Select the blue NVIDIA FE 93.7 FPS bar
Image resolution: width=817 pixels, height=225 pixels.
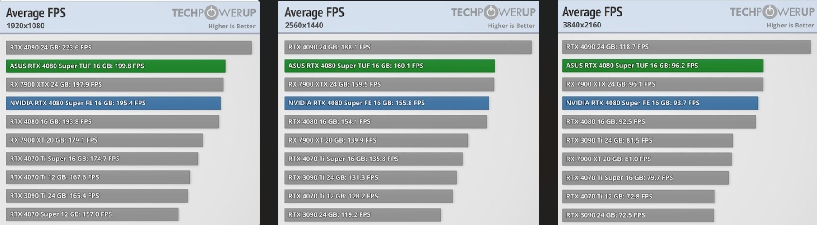(660, 103)
